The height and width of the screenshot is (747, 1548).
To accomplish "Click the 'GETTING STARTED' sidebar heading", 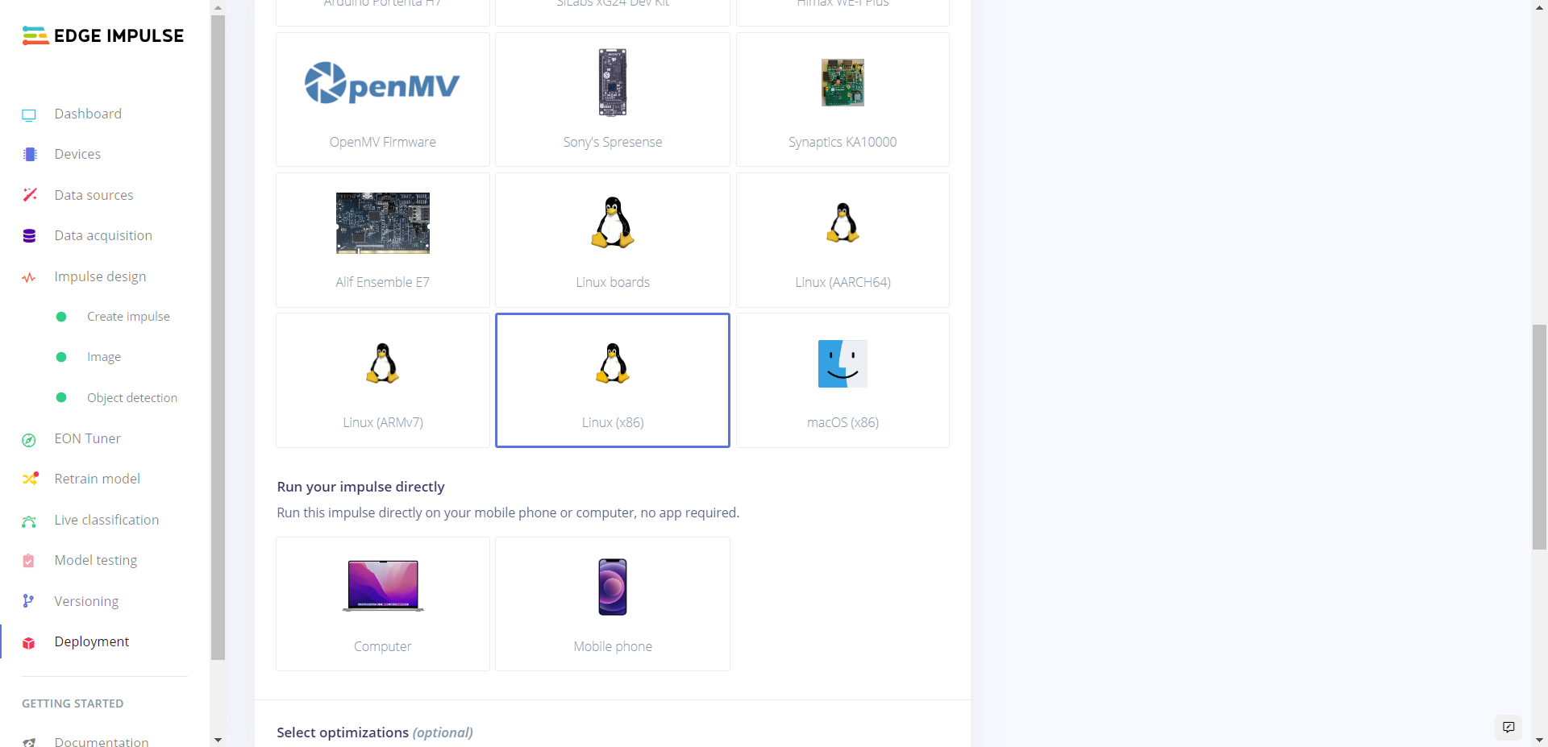I will point(73,703).
